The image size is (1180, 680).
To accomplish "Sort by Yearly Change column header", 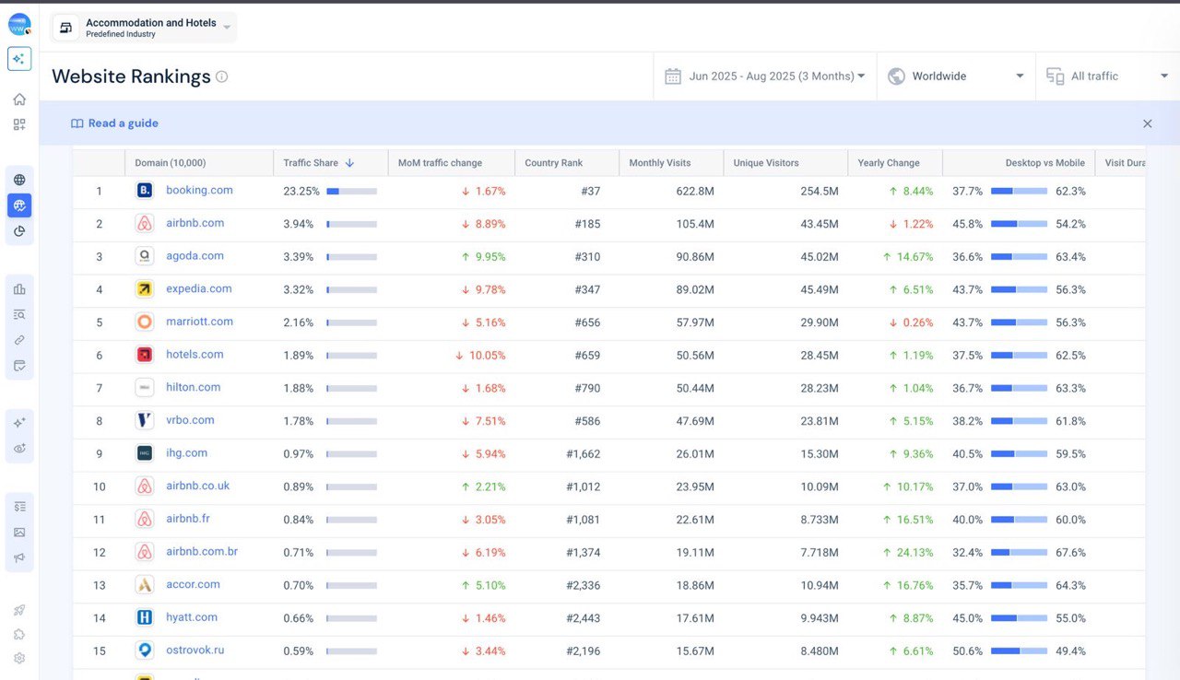I will click(889, 163).
